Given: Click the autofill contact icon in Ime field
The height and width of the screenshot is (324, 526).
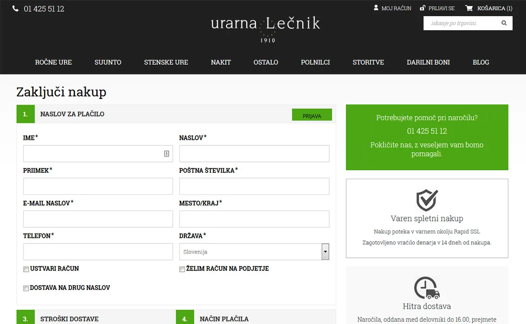Looking at the screenshot, I should 166,153.
